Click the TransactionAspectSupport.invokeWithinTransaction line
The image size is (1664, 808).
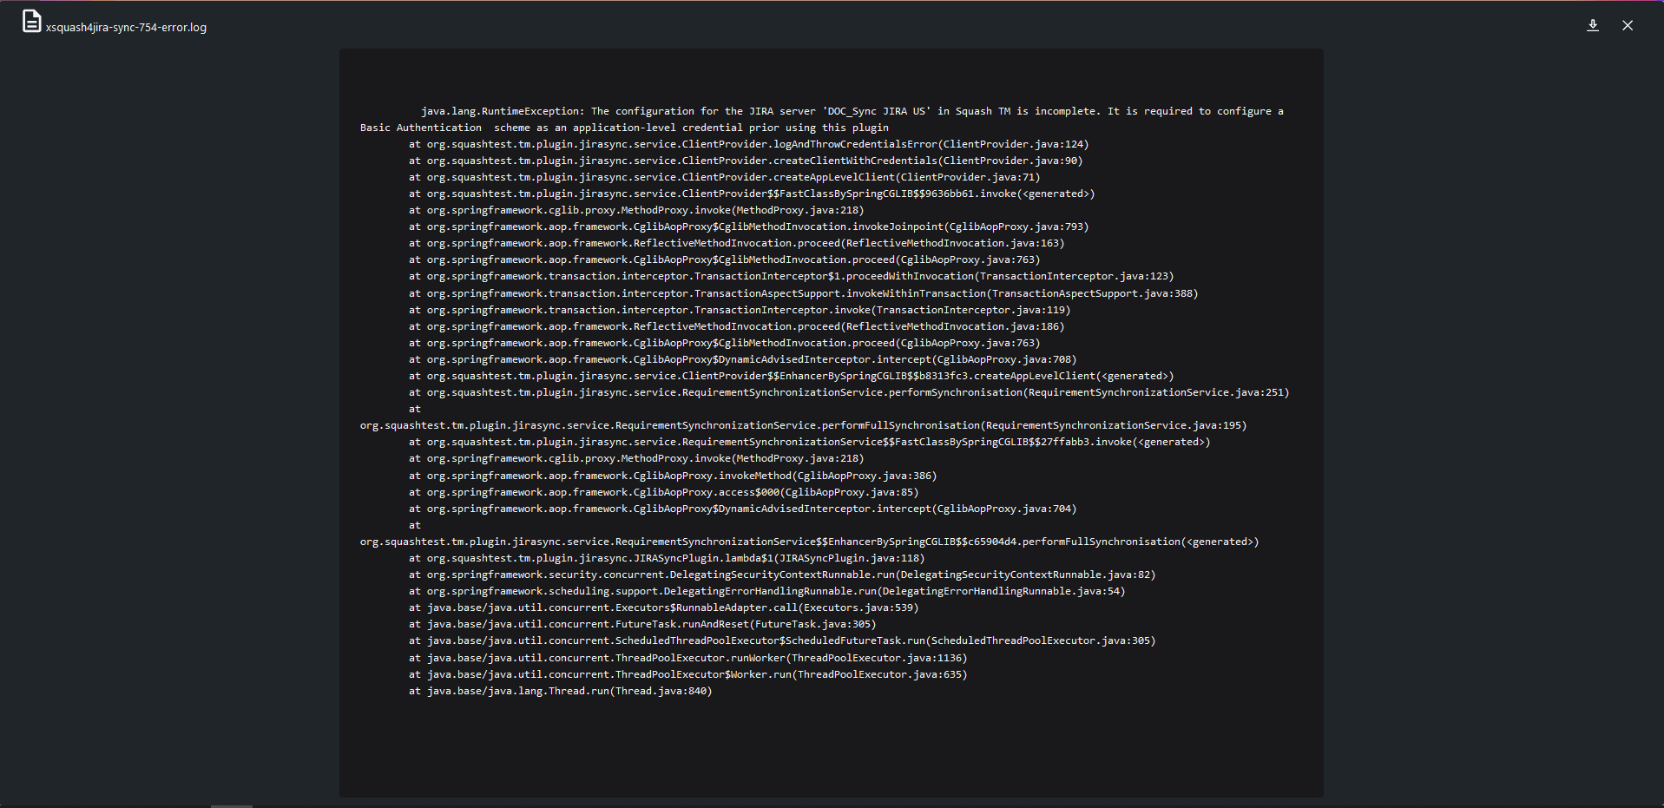click(x=803, y=293)
